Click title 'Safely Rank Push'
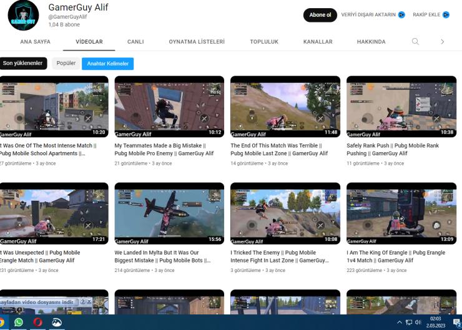This screenshot has width=462, height=330. 393,150
